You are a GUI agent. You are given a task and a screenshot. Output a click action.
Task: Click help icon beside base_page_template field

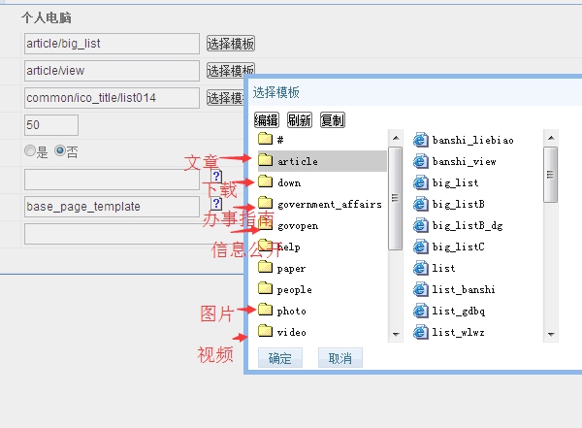pyautogui.click(x=216, y=204)
